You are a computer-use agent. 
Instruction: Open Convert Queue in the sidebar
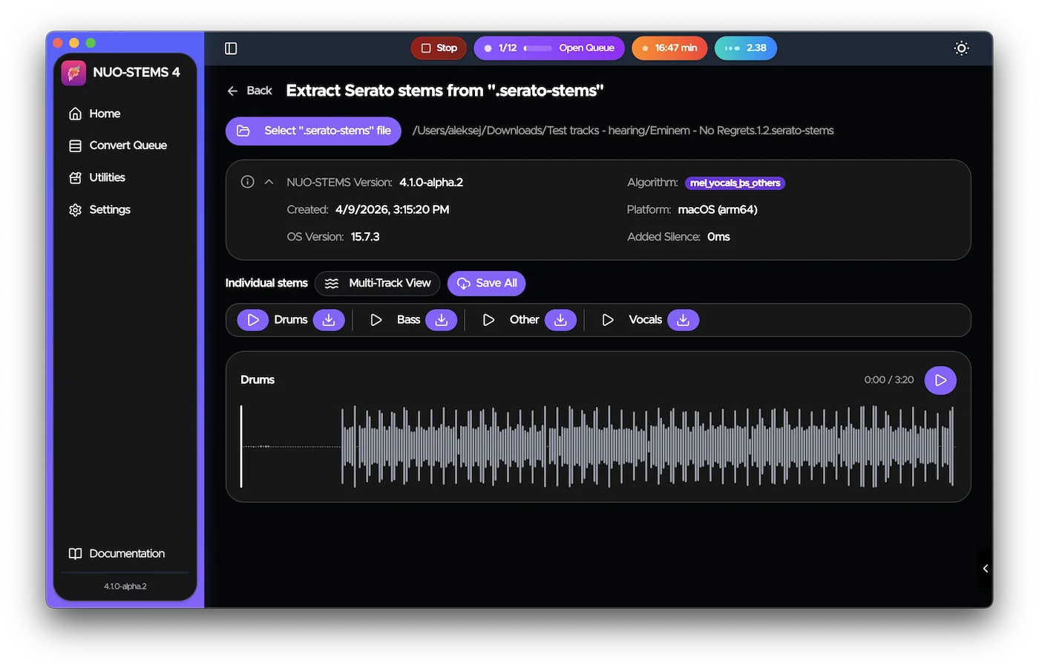click(128, 146)
